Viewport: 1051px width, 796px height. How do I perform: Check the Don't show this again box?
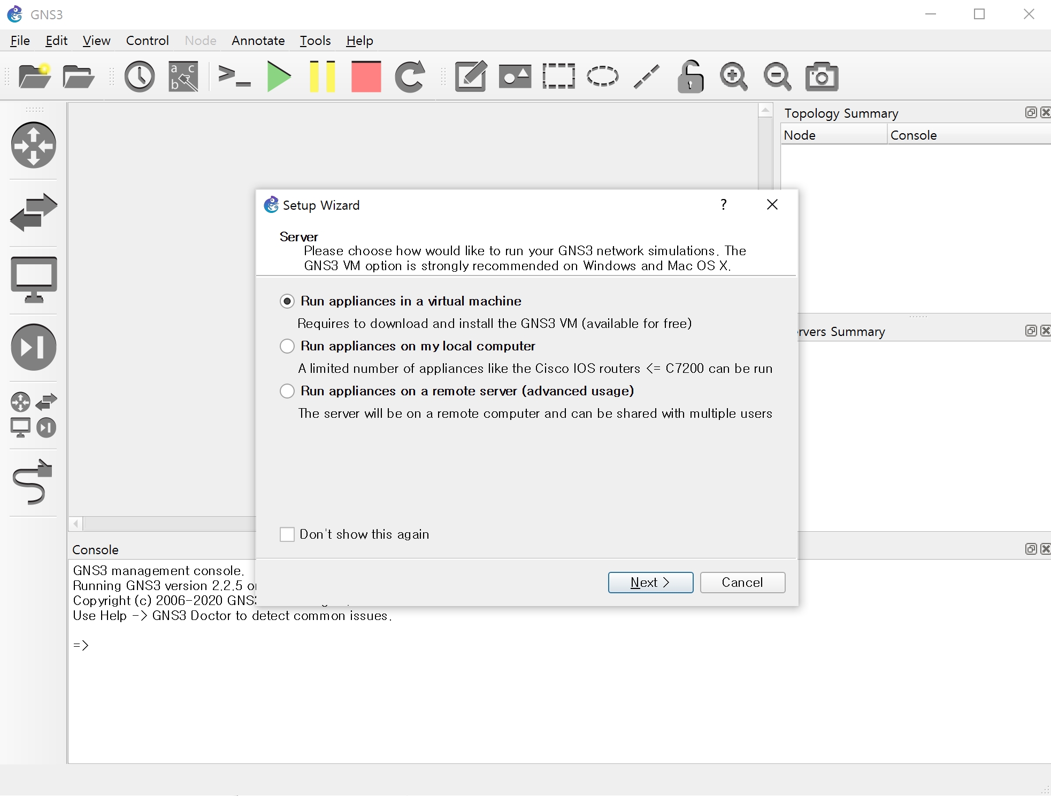click(x=287, y=534)
